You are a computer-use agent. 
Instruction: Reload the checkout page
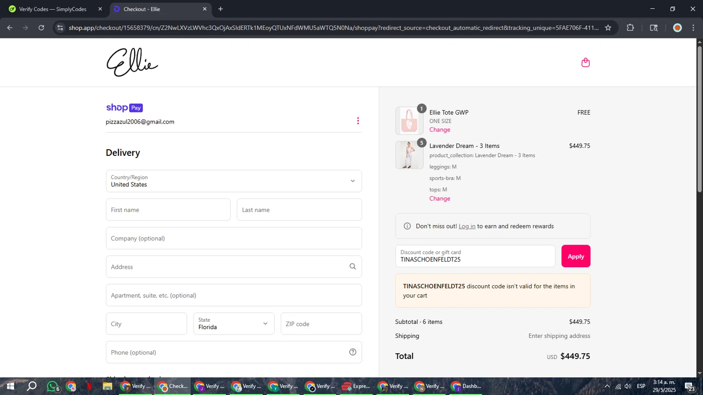pos(41,28)
